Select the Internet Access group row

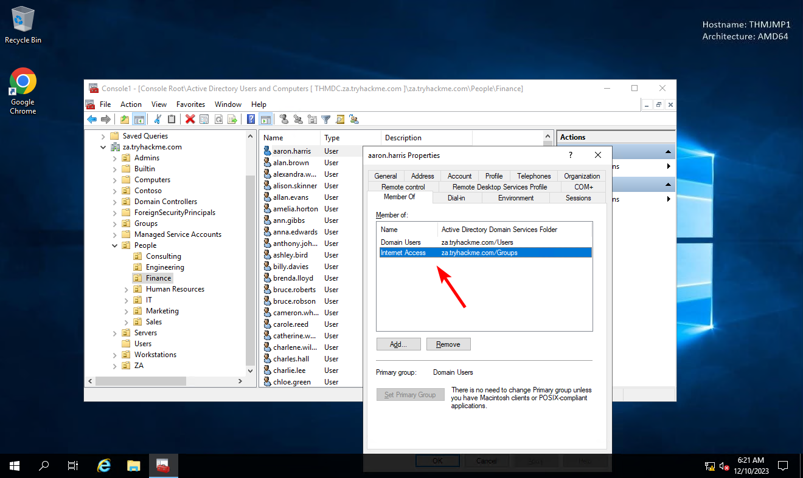(485, 253)
